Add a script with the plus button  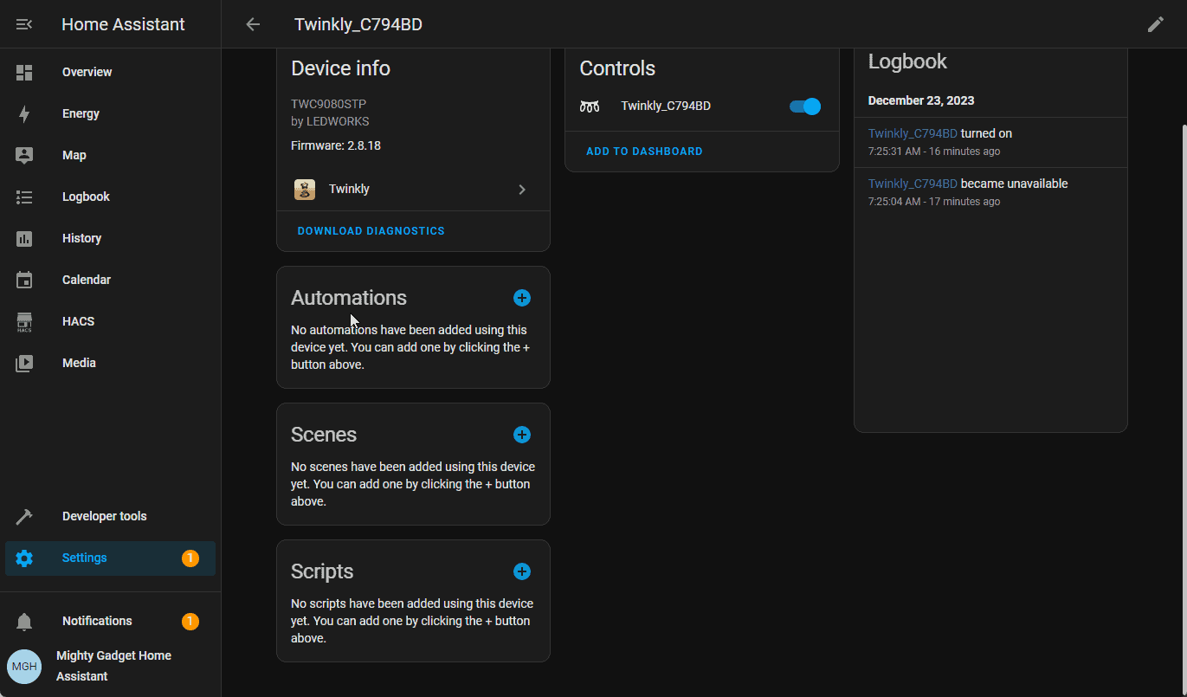(x=522, y=571)
